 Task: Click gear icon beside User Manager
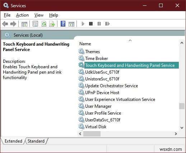(82, 106)
